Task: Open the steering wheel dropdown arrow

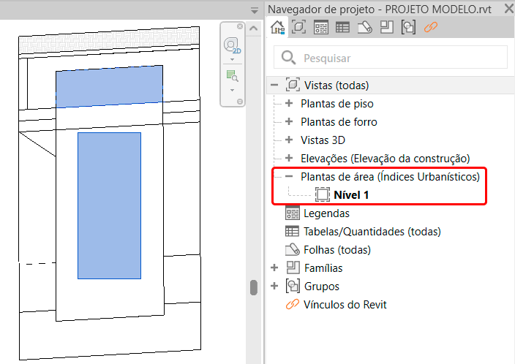Action: [x=232, y=60]
